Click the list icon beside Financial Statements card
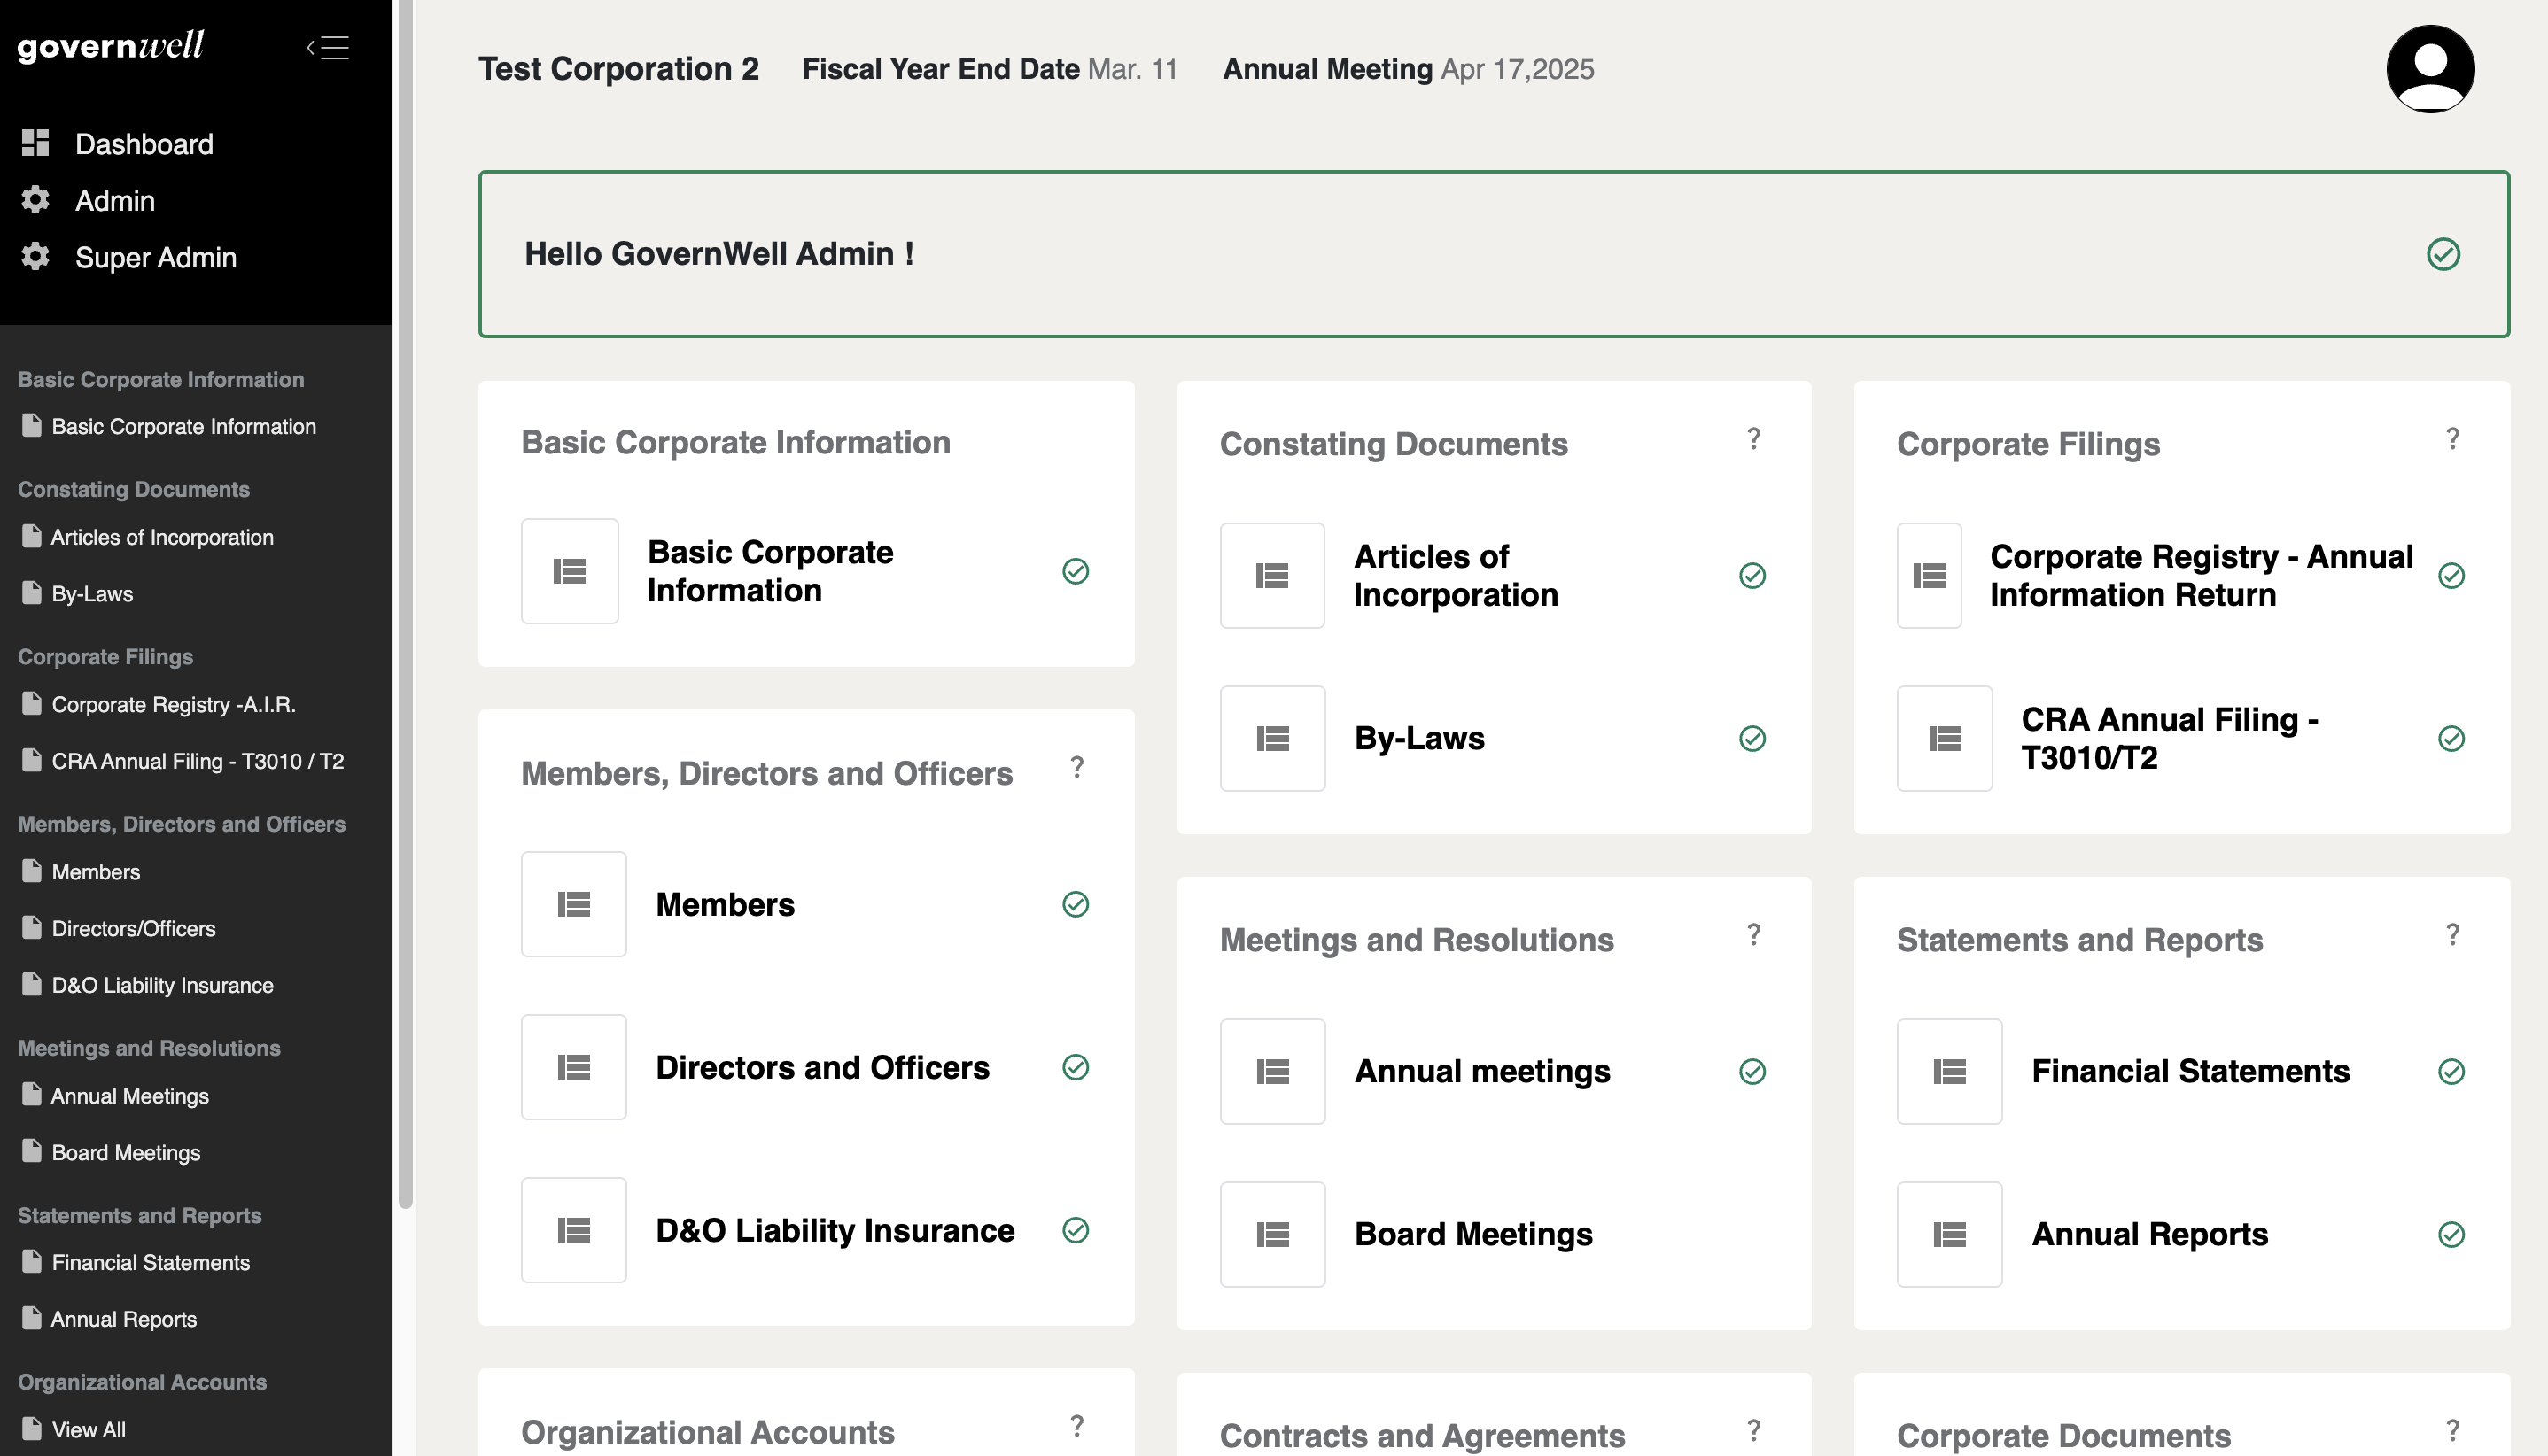 [x=1949, y=1071]
